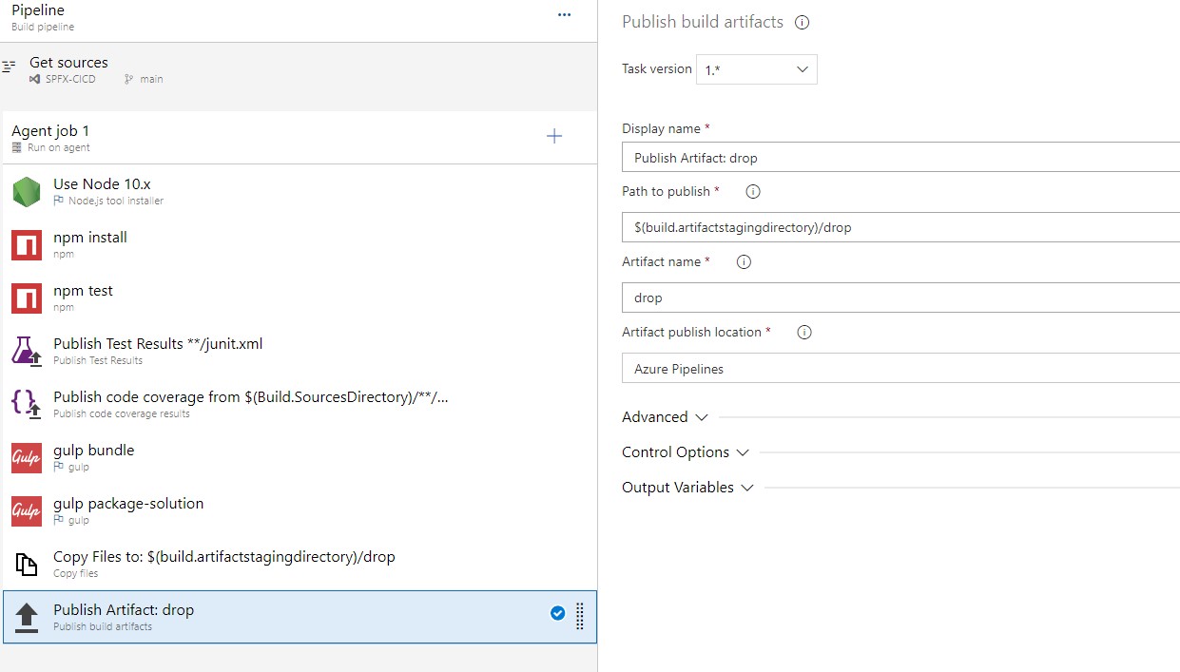The width and height of the screenshot is (1180, 672).
Task: Open the Pipeline more options ellipsis menu
Action: coord(565,15)
